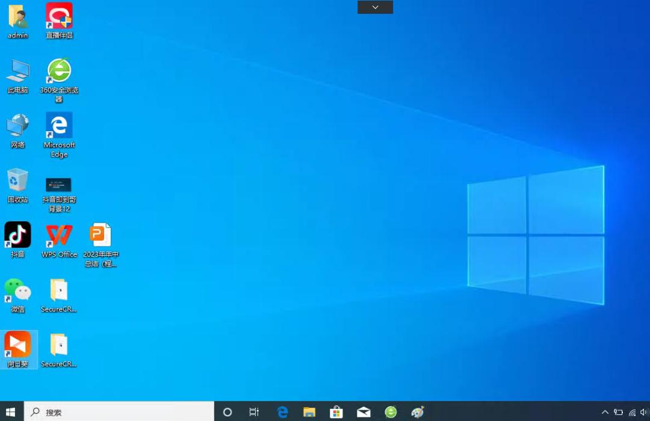Open the Start menu
The height and width of the screenshot is (421, 650).
(11, 412)
